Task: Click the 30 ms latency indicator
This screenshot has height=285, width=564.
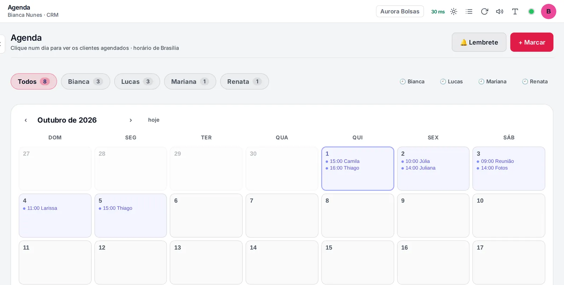Action: (438, 12)
